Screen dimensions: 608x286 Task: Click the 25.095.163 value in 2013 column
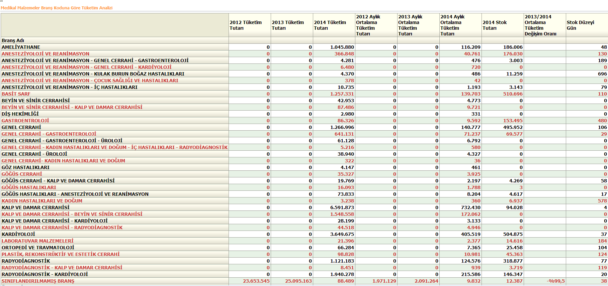(x=298, y=281)
